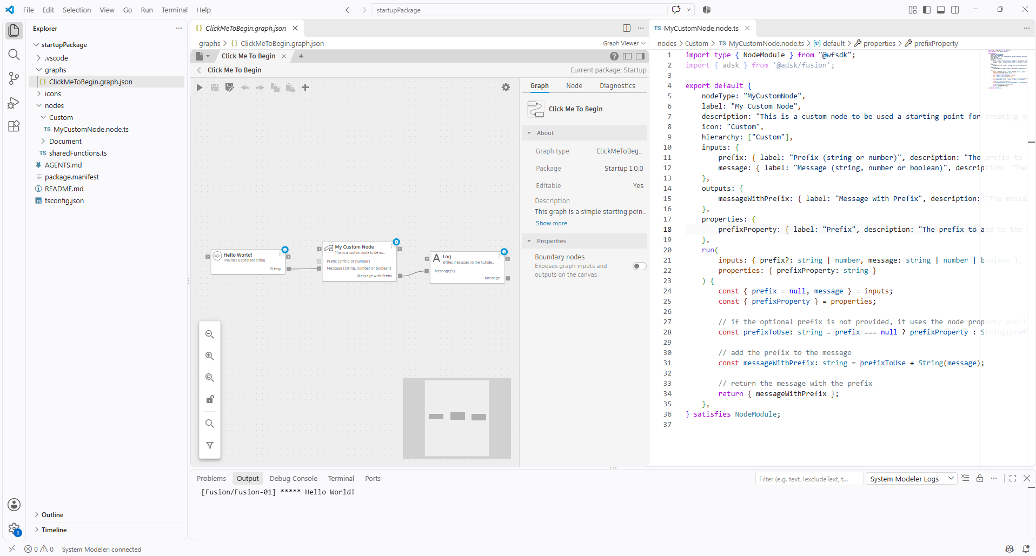Viewport: 1036px width, 556px height.
Task: Open the graph viewer help icon
Action: tap(614, 56)
